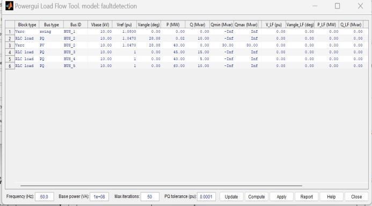
Task: Select the Bus type column header
Action: pyautogui.click(x=51, y=25)
